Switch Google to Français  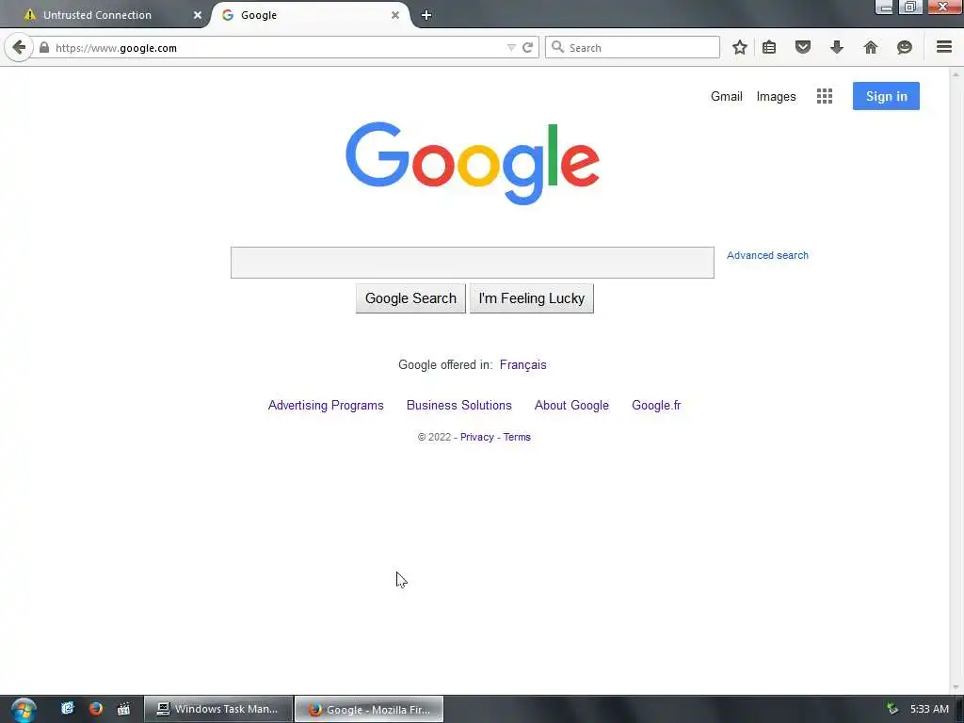(523, 364)
